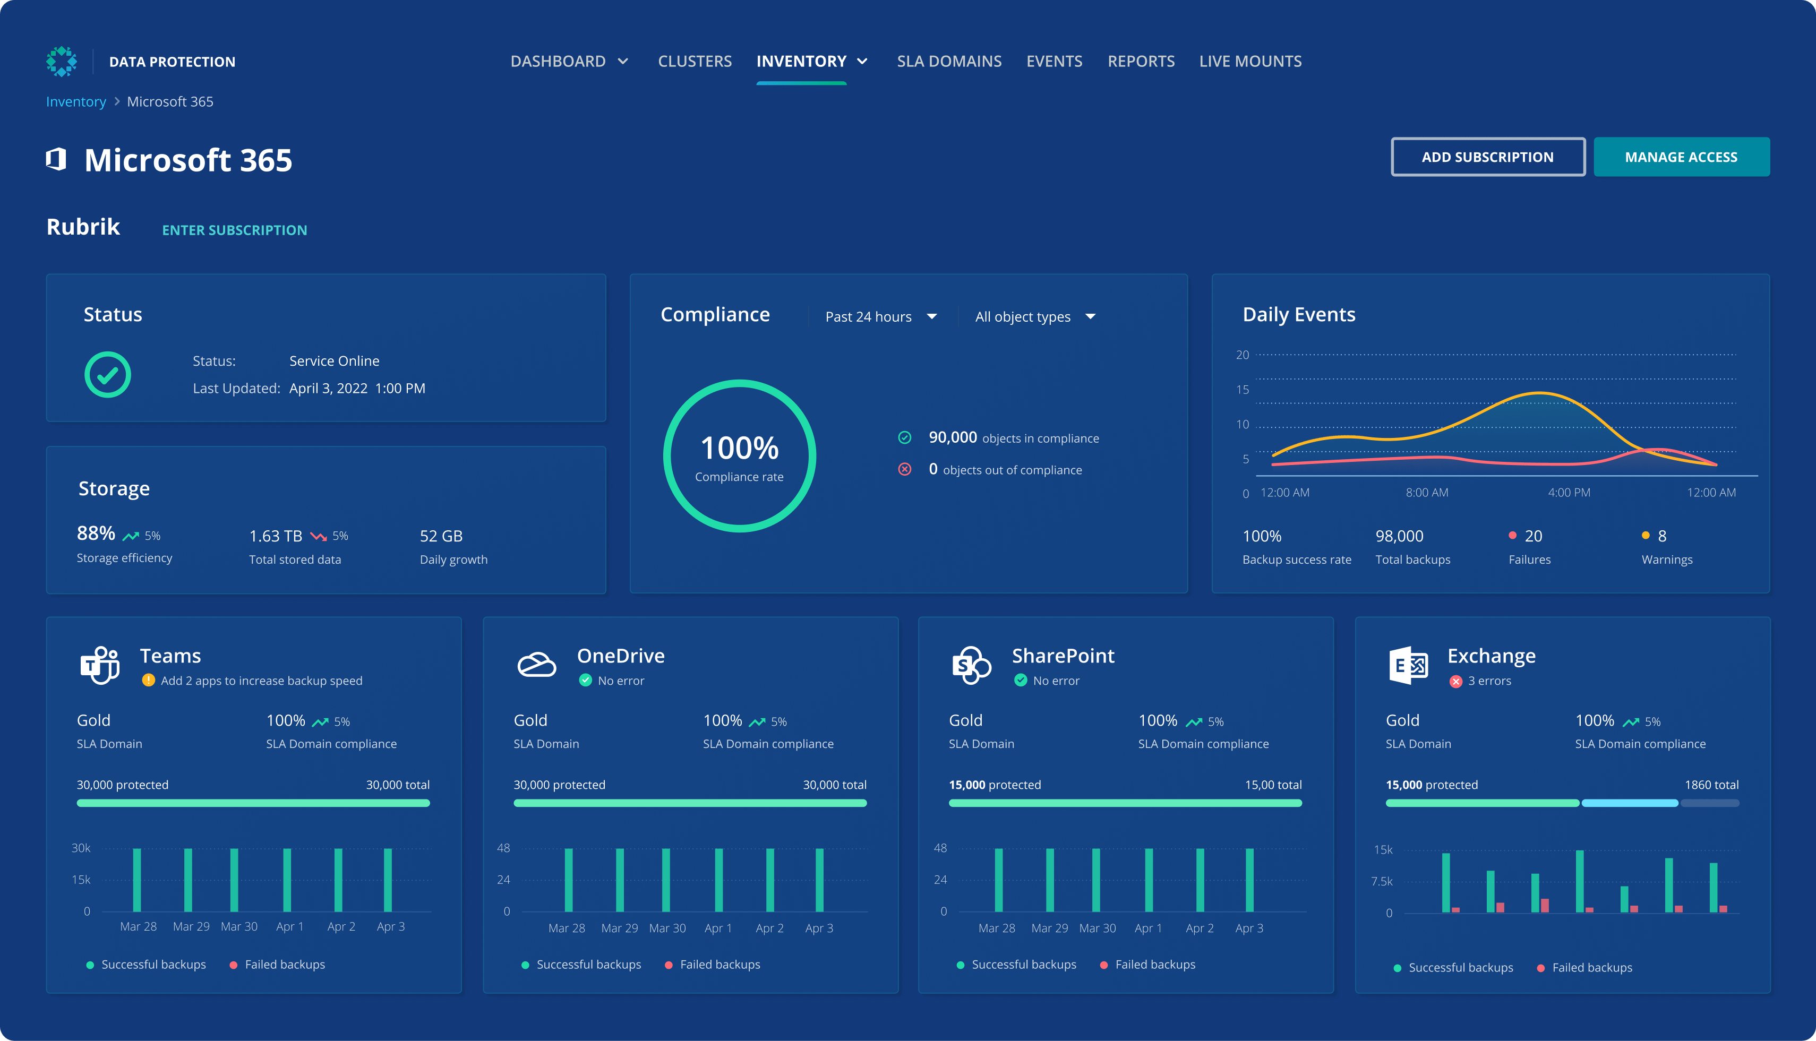1816x1041 pixels.
Task: Click the Manage Access button
Action: pyautogui.click(x=1681, y=157)
